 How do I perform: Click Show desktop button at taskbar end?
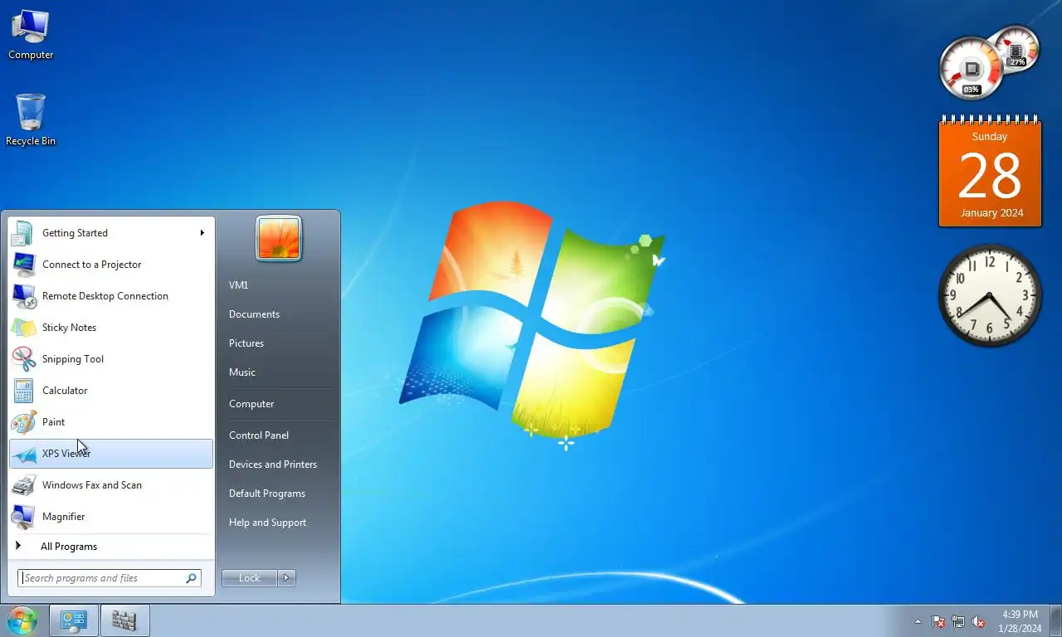[1055, 621]
